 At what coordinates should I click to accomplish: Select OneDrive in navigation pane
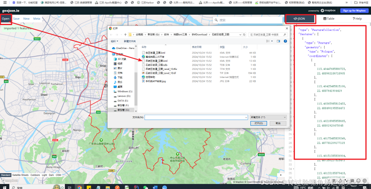tap(123, 48)
